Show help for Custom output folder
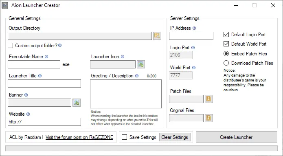The height and width of the screenshot is (156, 283). click(x=60, y=45)
